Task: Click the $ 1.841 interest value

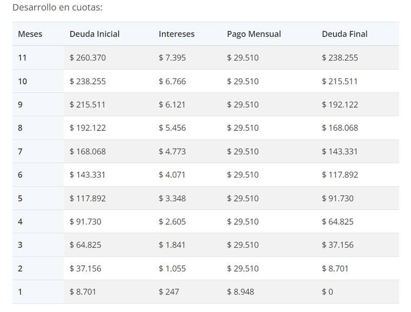Action: pos(172,245)
